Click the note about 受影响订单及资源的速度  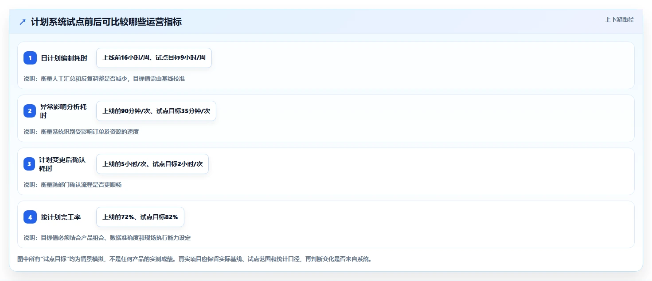[x=81, y=132]
